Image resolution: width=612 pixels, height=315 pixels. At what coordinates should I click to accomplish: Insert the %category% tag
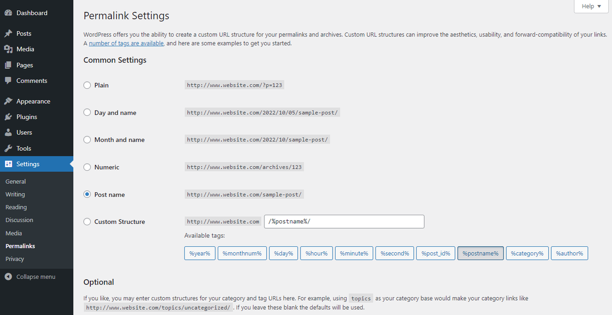coord(527,253)
